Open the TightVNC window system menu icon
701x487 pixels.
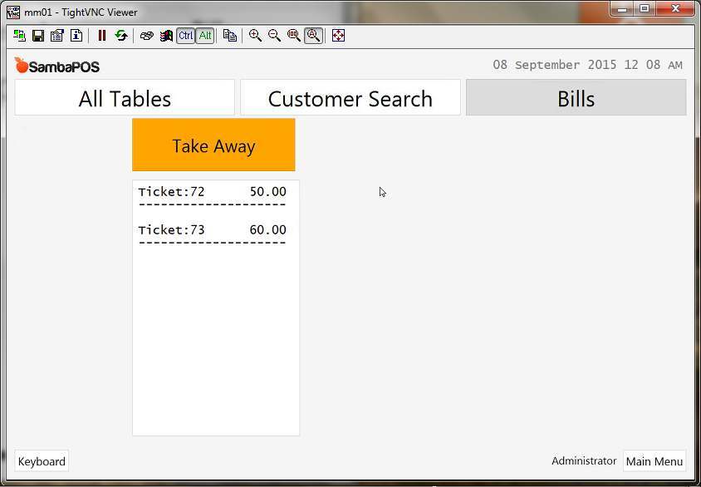click(13, 12)
